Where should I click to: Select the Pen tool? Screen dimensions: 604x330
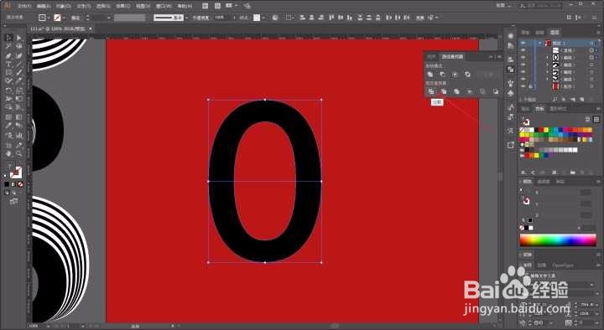click(8, 56)
